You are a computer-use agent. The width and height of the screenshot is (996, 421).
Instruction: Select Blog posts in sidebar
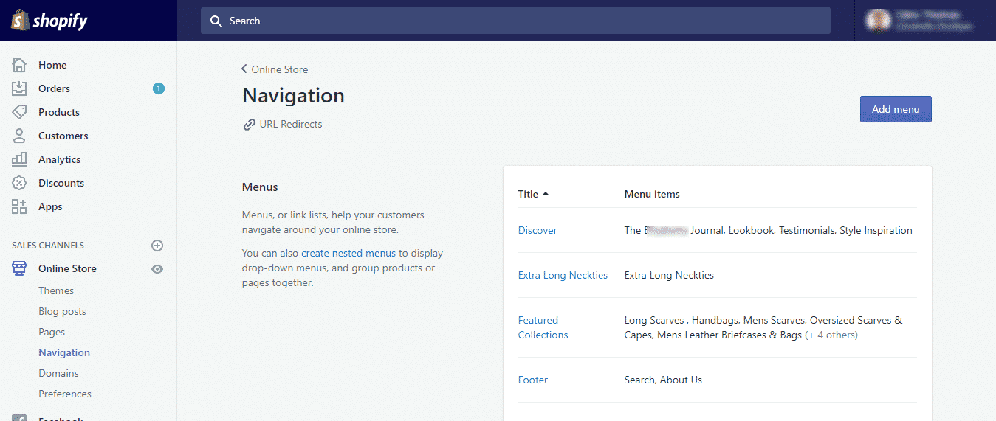pos(62,311)
